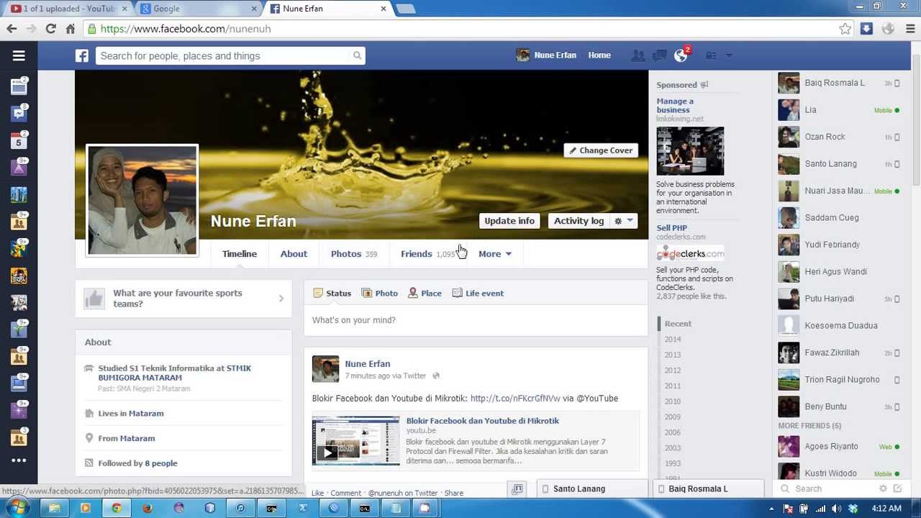The height and width of the screenshot is (518, 921).
Task: Click the Manage a business sponsored link
Action: click(x=675, y=106)
